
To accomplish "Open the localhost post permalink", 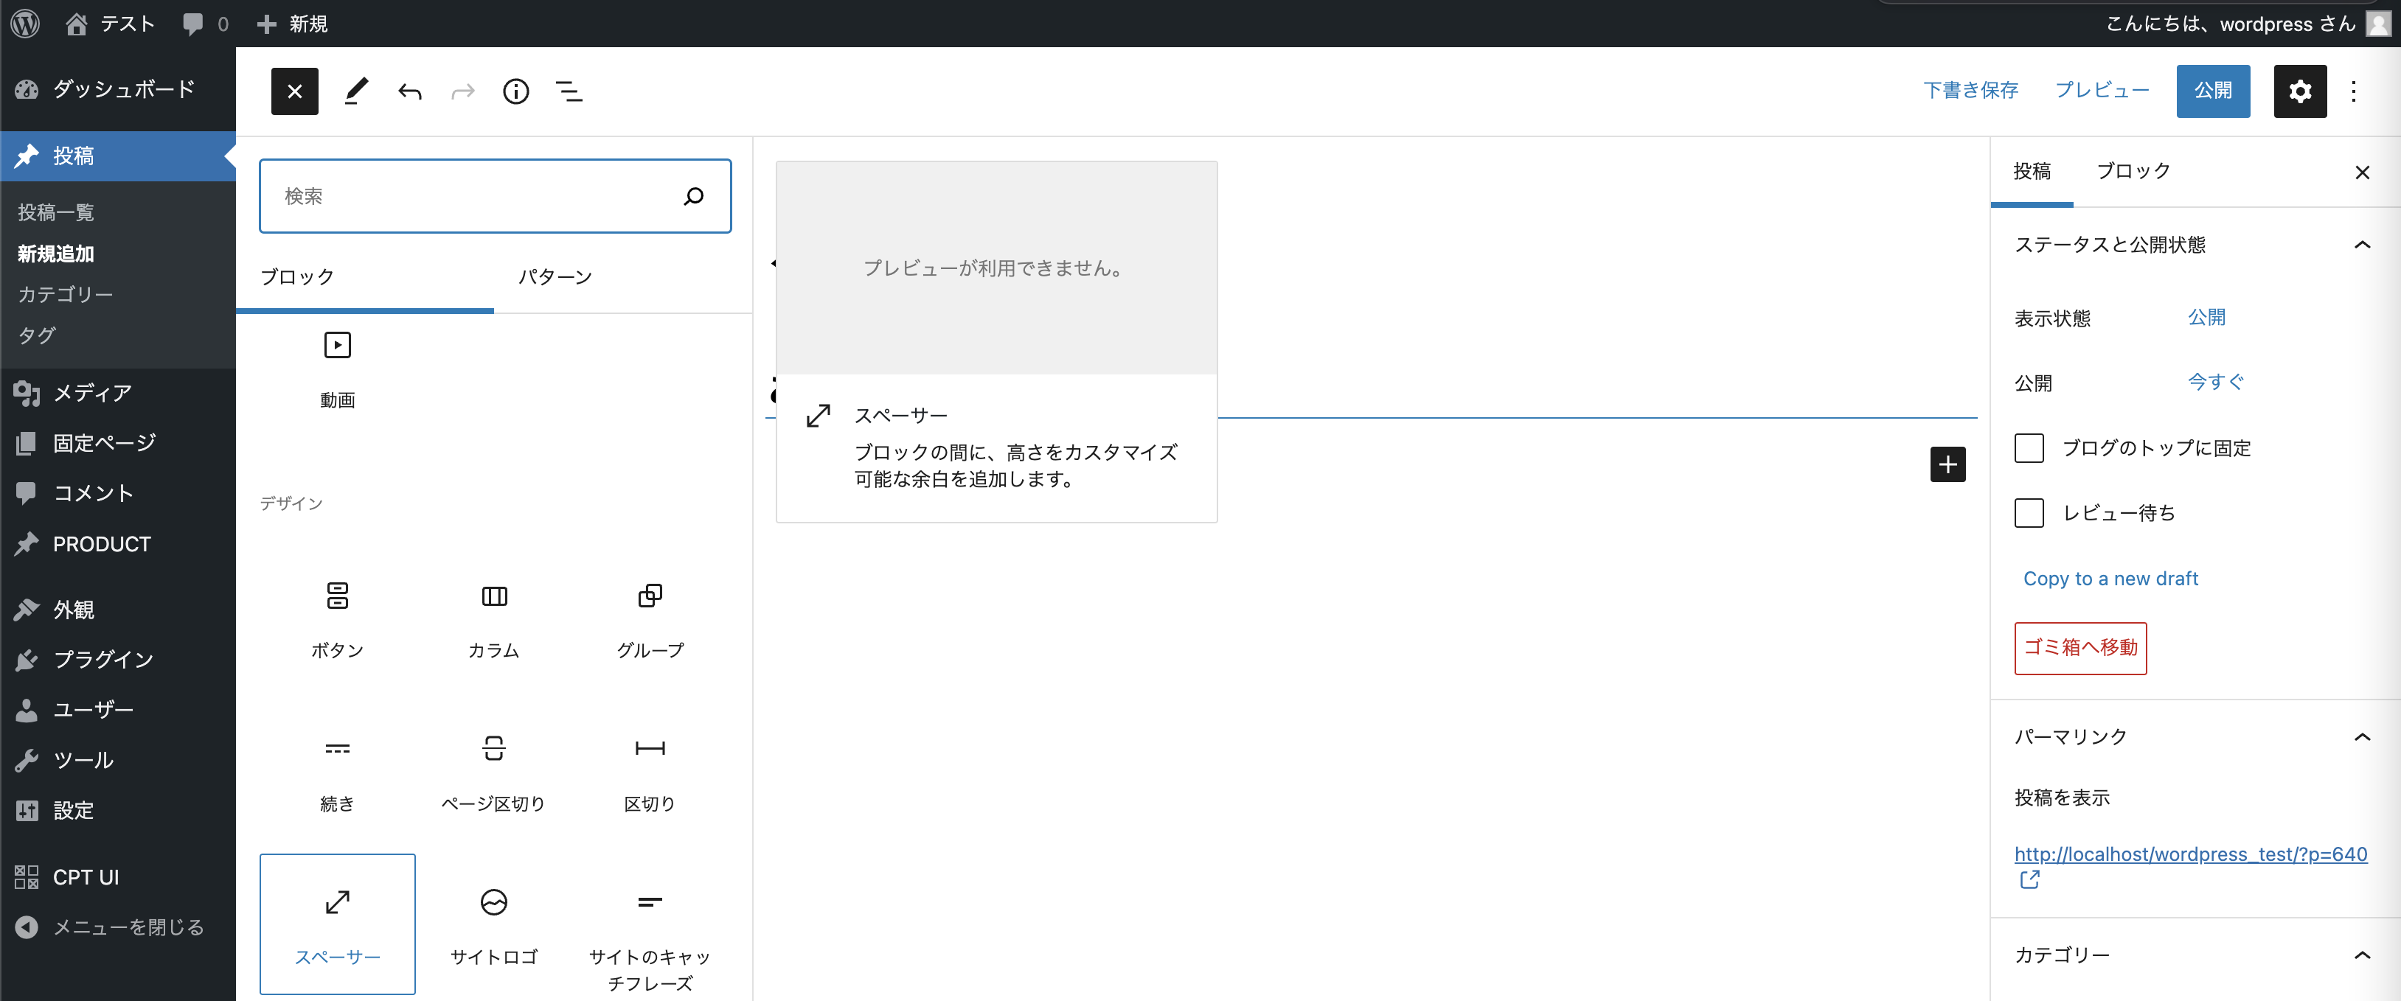I will (2190, 854).
